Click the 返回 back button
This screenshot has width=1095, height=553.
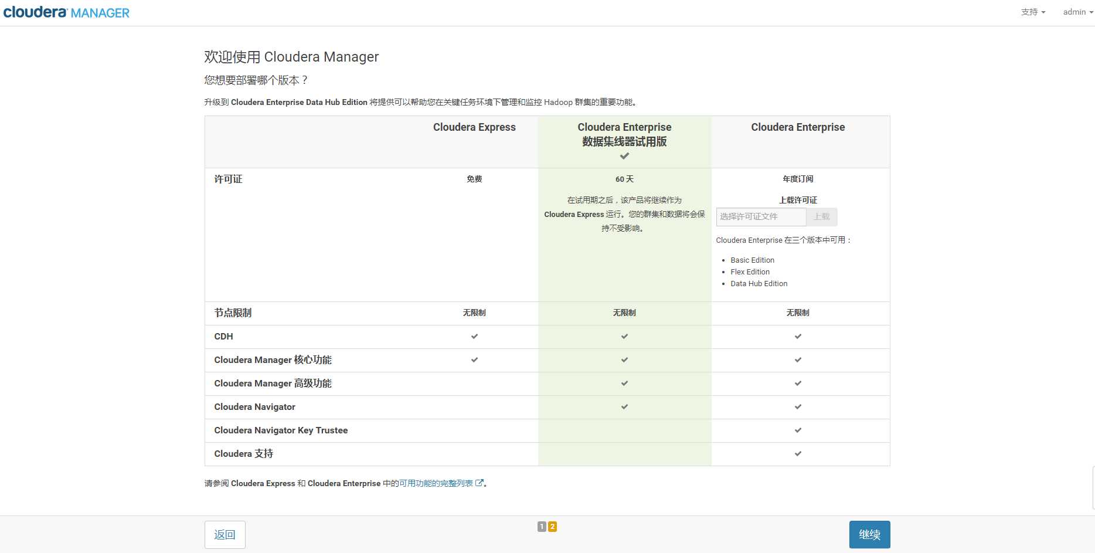[225, 535]
